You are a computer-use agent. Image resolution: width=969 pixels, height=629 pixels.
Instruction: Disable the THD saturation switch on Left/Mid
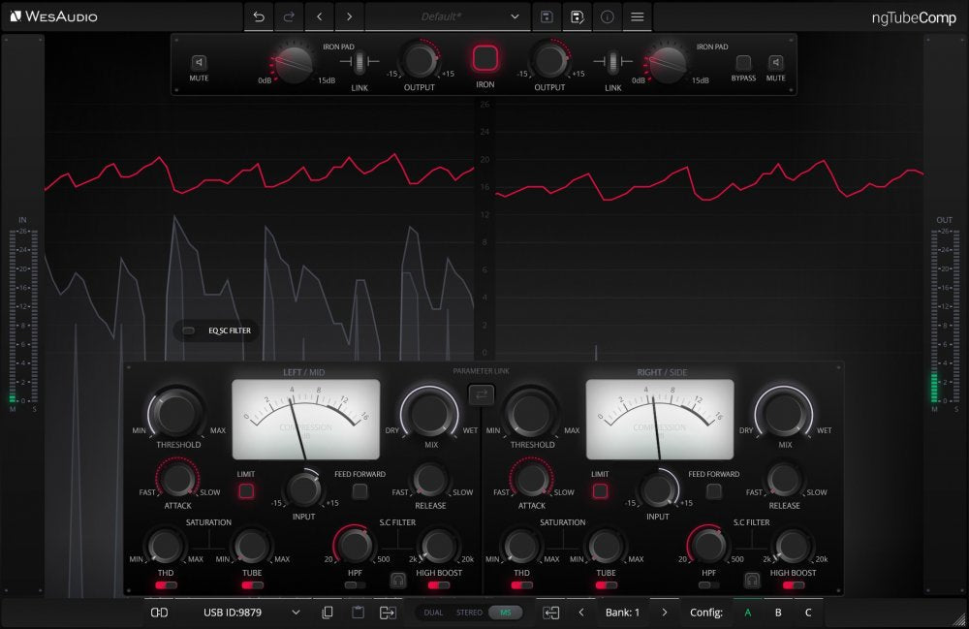166,585
